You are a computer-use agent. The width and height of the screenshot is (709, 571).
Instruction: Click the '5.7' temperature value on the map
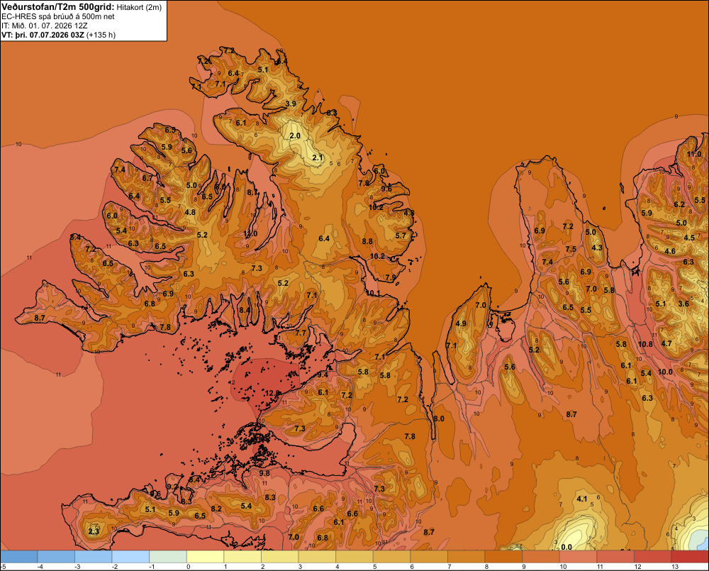tap(401, 235)
